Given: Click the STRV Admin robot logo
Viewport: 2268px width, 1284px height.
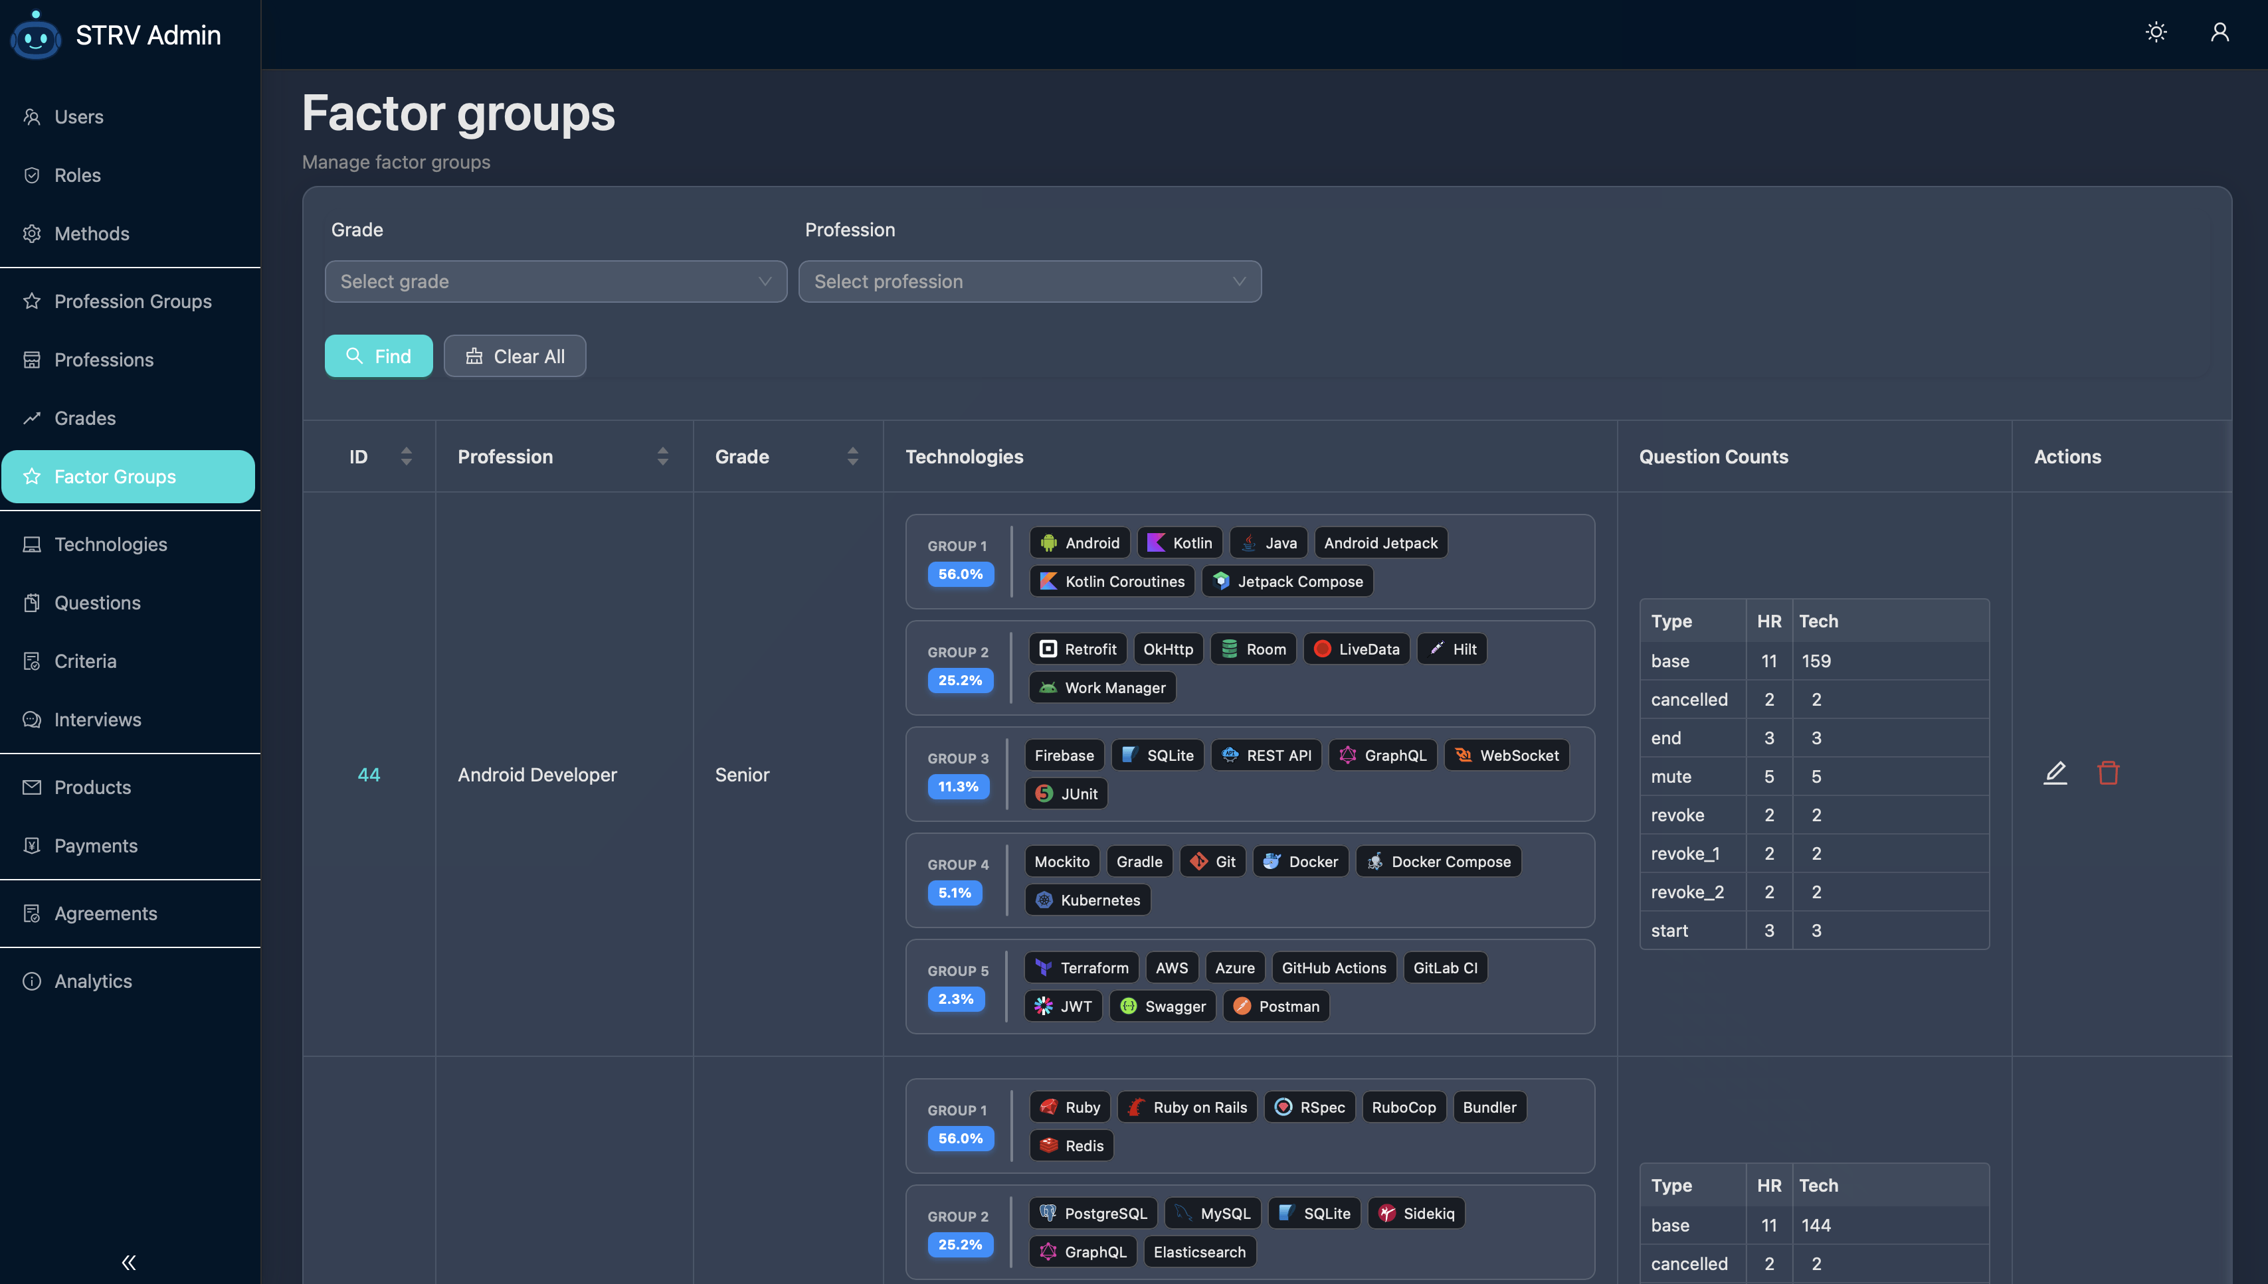Looking at the screenshot, I should 35,35.
